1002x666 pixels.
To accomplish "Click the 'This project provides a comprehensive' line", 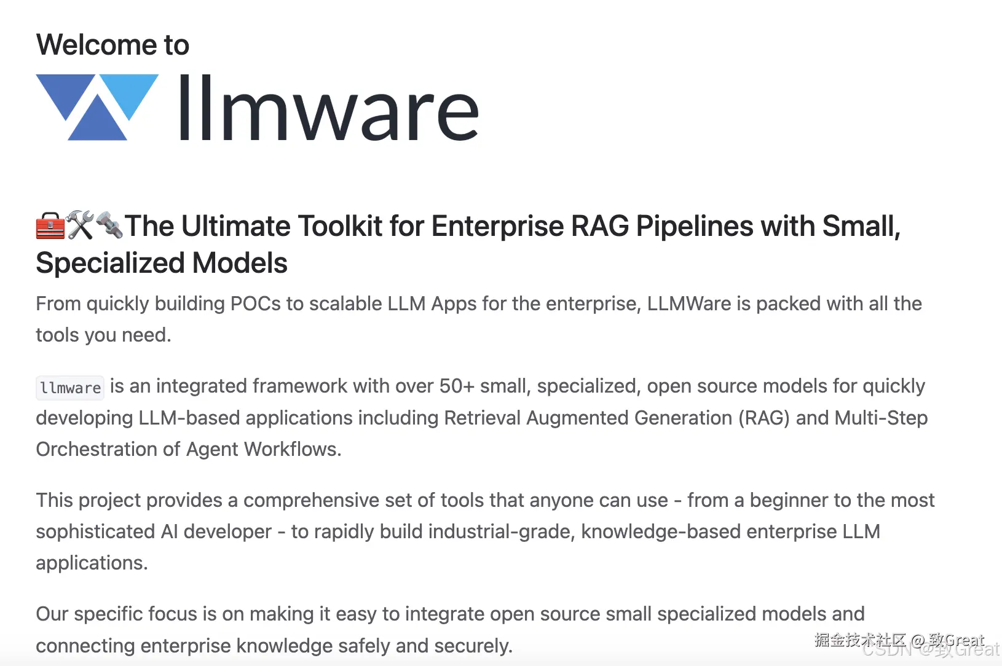I will pos(485,500).
